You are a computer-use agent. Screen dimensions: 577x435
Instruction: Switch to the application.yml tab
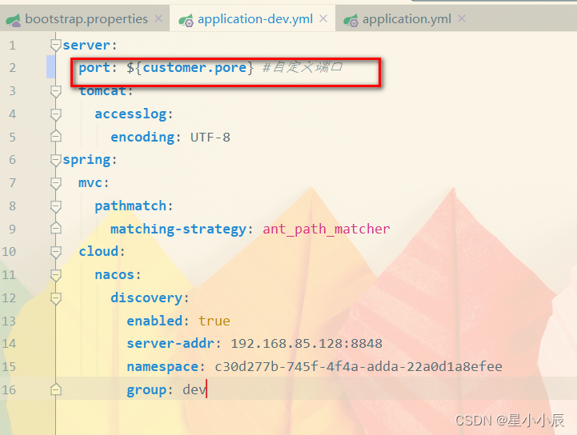tap(405, 18)
